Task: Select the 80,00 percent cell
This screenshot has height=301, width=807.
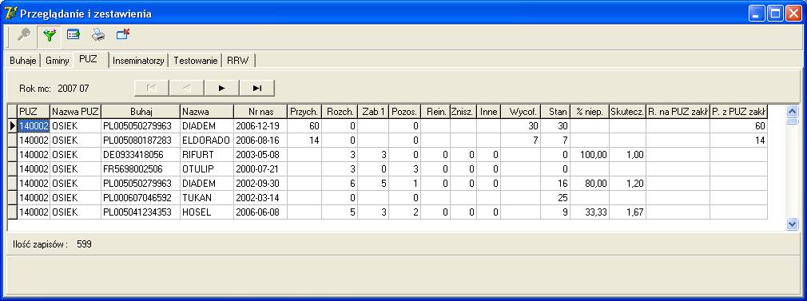Action: pyautogui.click(x=590, y=183)
